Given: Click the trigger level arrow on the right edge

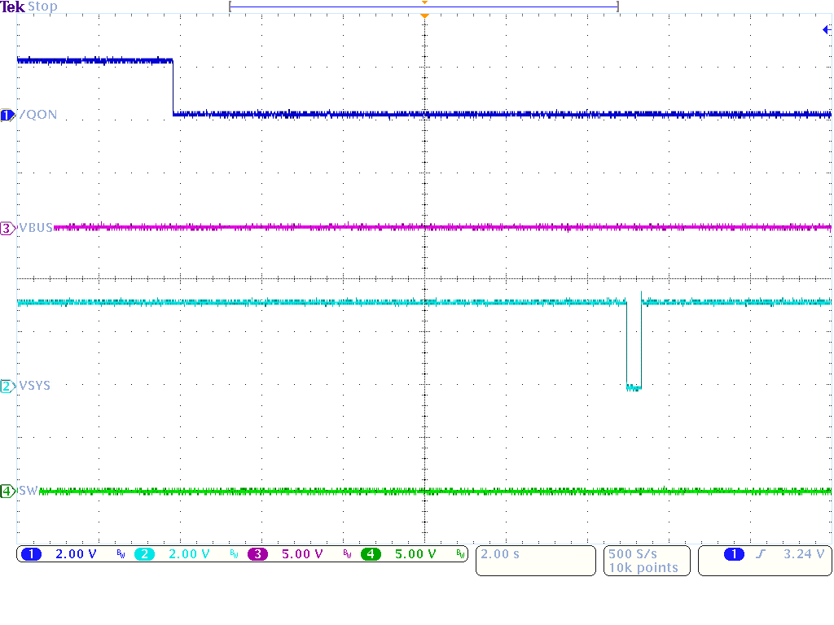Looking at the screenshot, I should click(x=826, y=28).
